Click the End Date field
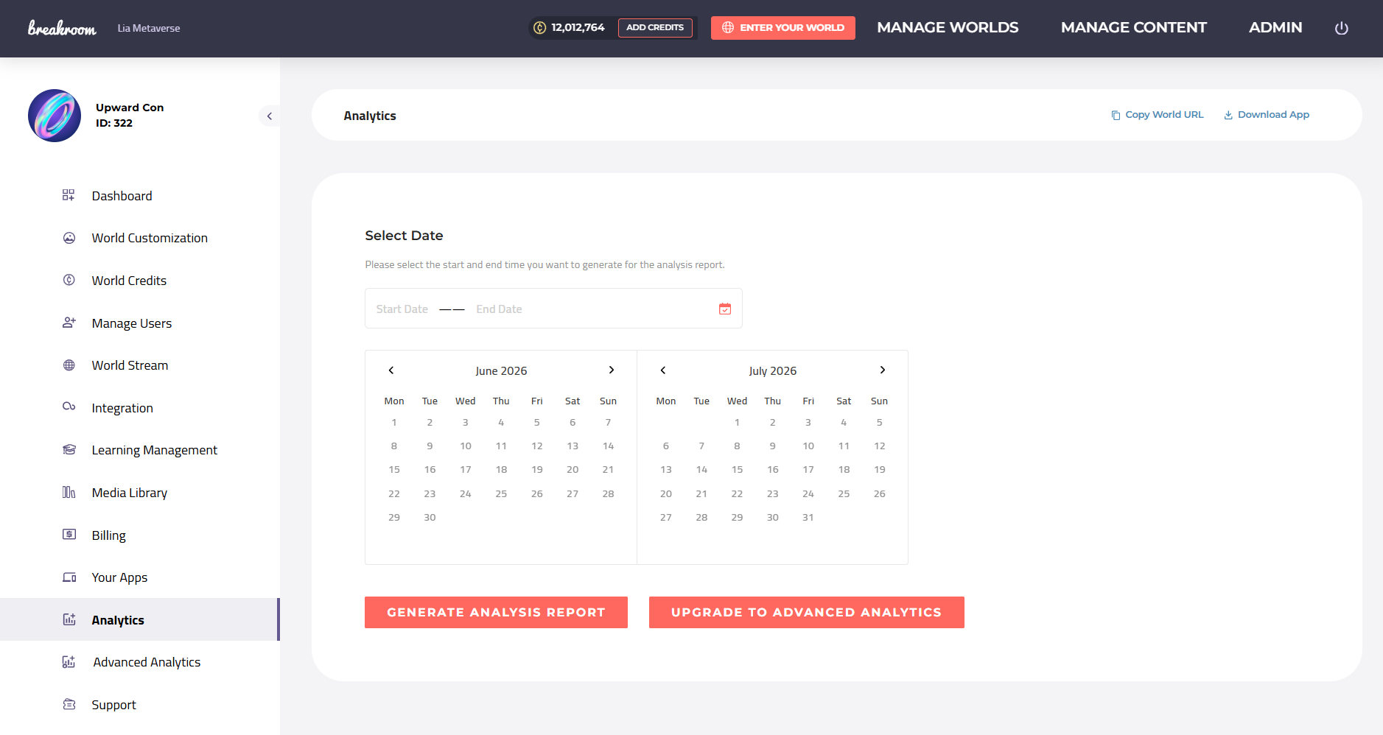 499,309
